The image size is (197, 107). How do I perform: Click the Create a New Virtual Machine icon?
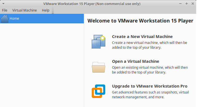pos(98,42)
